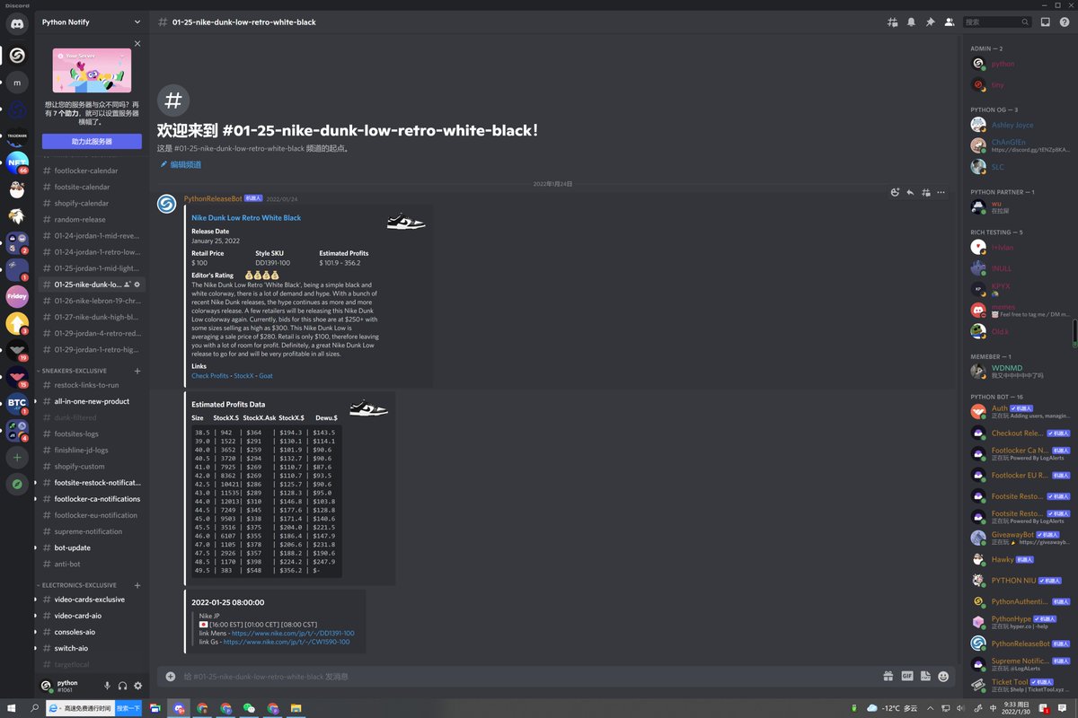
Task: Open the Discord help icon
Action: [1064, 22]
